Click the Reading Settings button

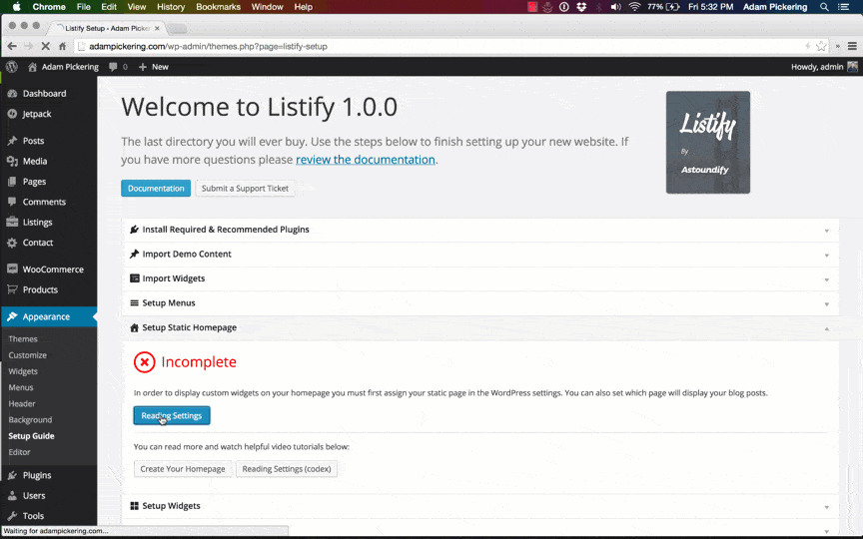(172, 416)
